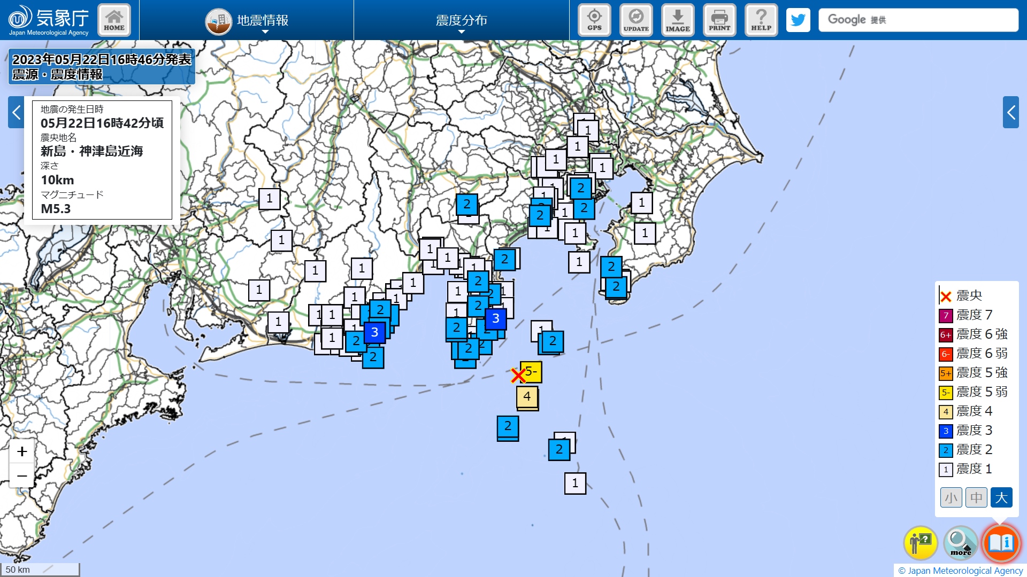1027x577 pixels.
Task: Open the HELP question mark icon
Action: pos(761,20)
